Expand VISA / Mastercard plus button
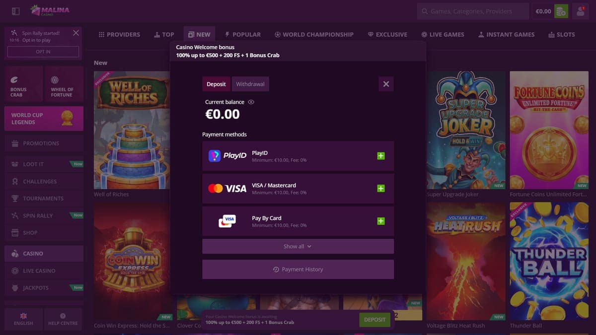 (x=381, y=189)
